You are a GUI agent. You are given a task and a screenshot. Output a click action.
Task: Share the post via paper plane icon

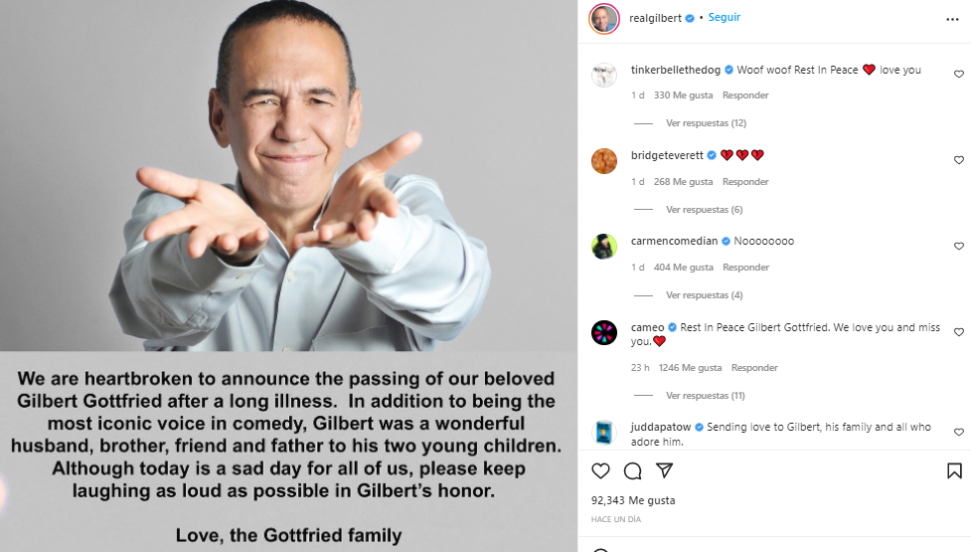tap(664, 471)
